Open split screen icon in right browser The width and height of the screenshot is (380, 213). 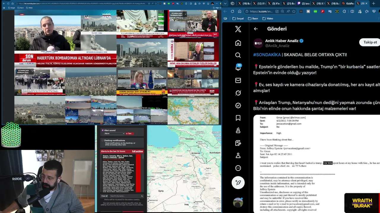coord(352,12)
